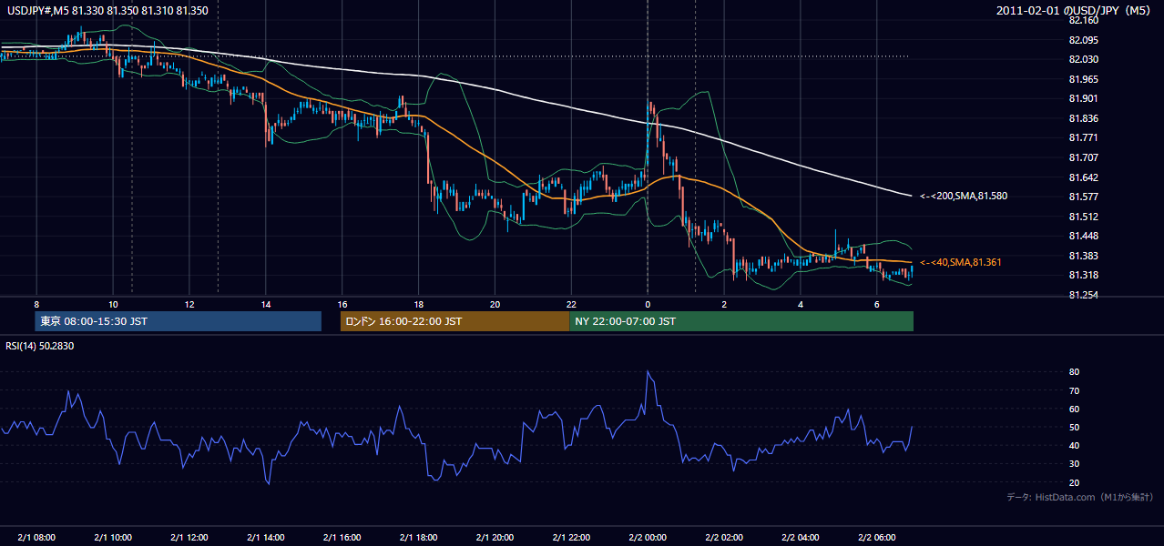Screen dimensions: 1164x546
Task: Click RSI scale level 70
Action: (1074, 390)
